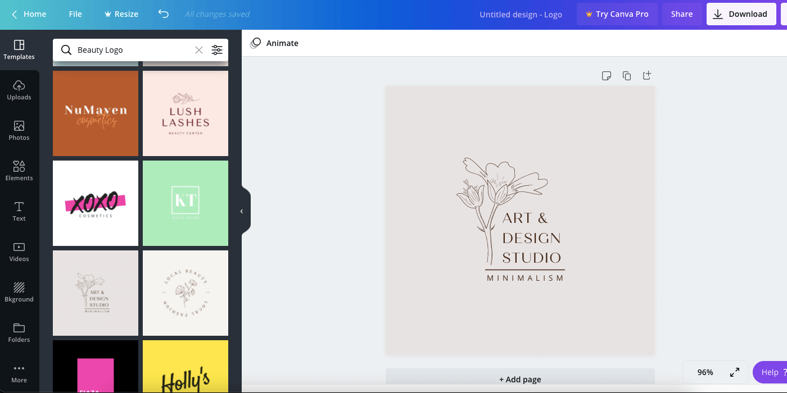Open the More sidebar menu

pyautogui.click(x=19, y=372)
